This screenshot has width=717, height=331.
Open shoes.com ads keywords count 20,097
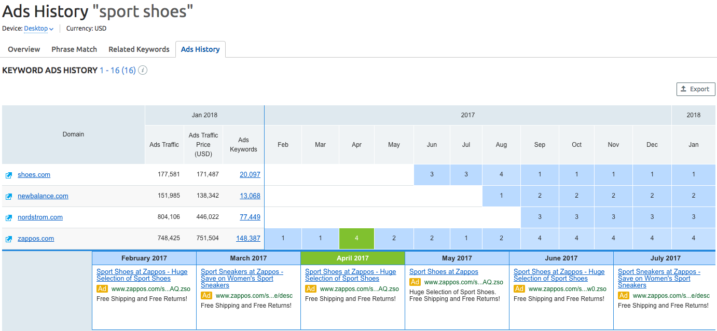250,175
